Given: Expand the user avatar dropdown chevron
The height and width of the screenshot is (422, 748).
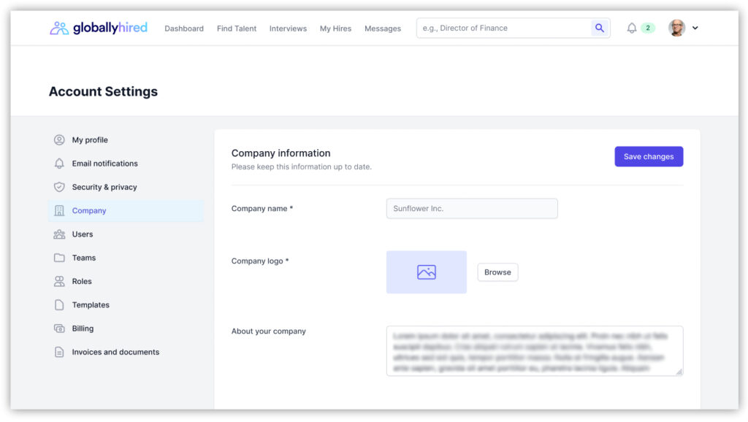Looking at the screenshot, I should (695, 28).
